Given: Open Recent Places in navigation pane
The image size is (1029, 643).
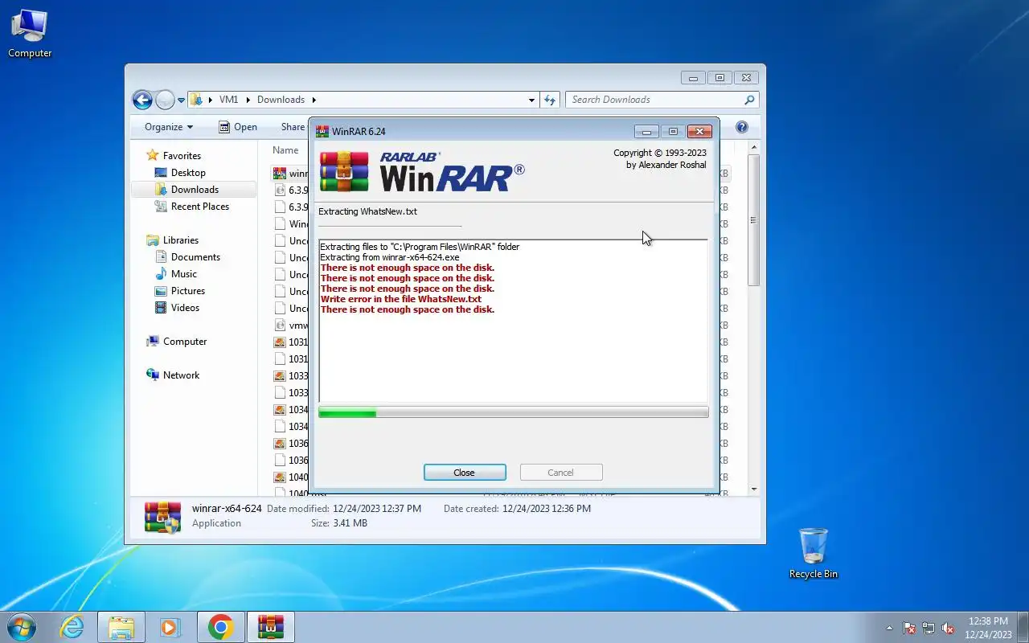Looking at the screenshot, I should [199, 207].
